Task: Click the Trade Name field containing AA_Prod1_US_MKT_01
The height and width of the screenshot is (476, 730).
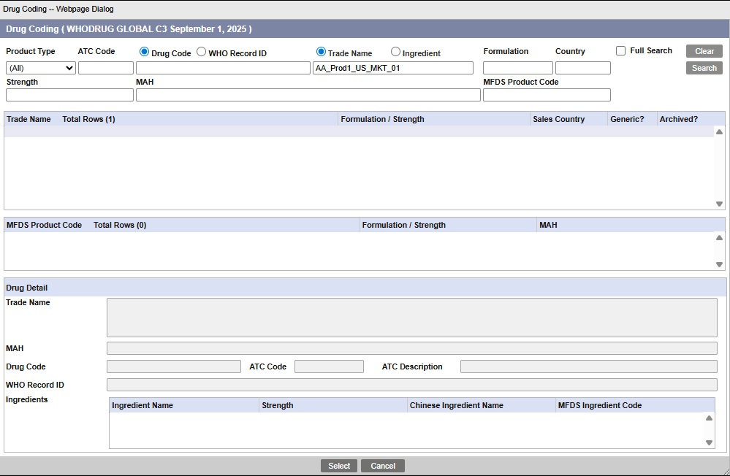Action: click(393, 68)
